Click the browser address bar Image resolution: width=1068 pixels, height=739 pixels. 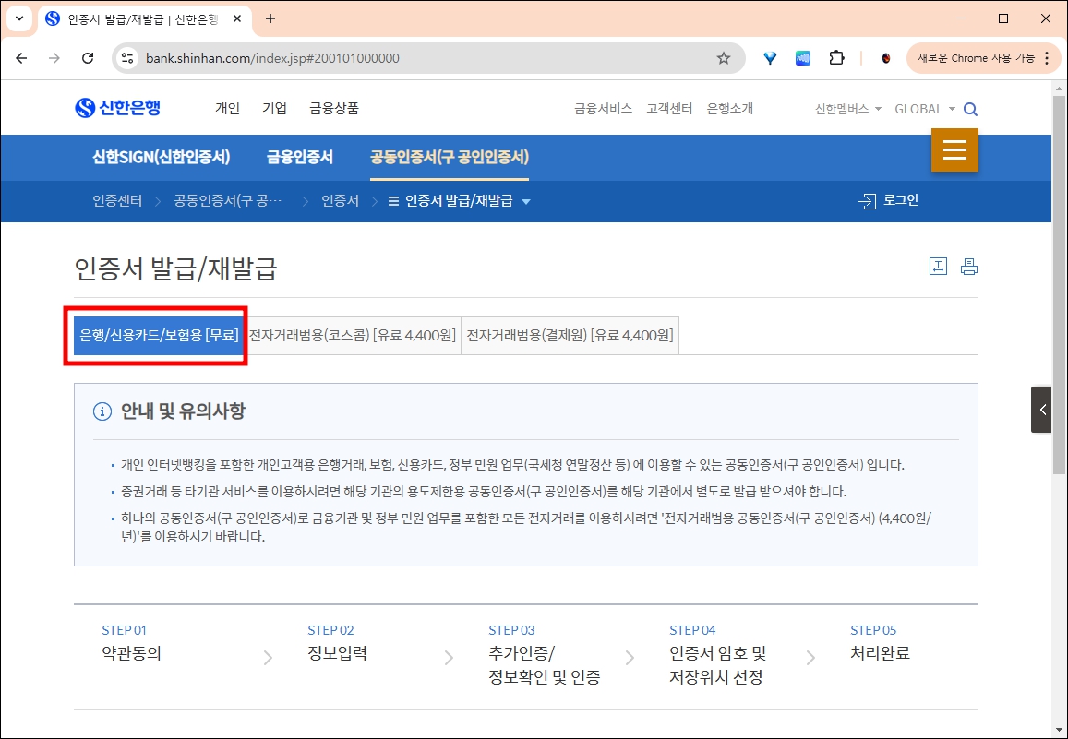click(x=369, y=57)
